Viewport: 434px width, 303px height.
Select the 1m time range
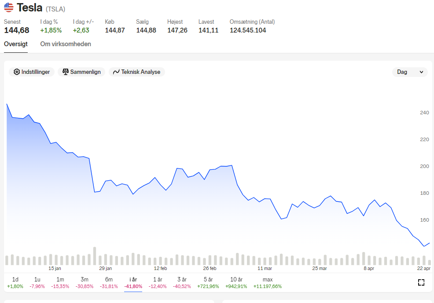(60, 282)
